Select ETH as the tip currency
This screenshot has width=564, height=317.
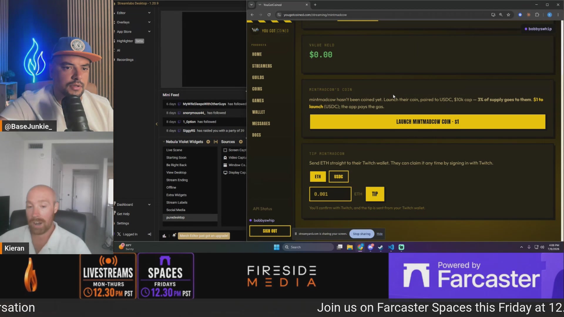318,177
